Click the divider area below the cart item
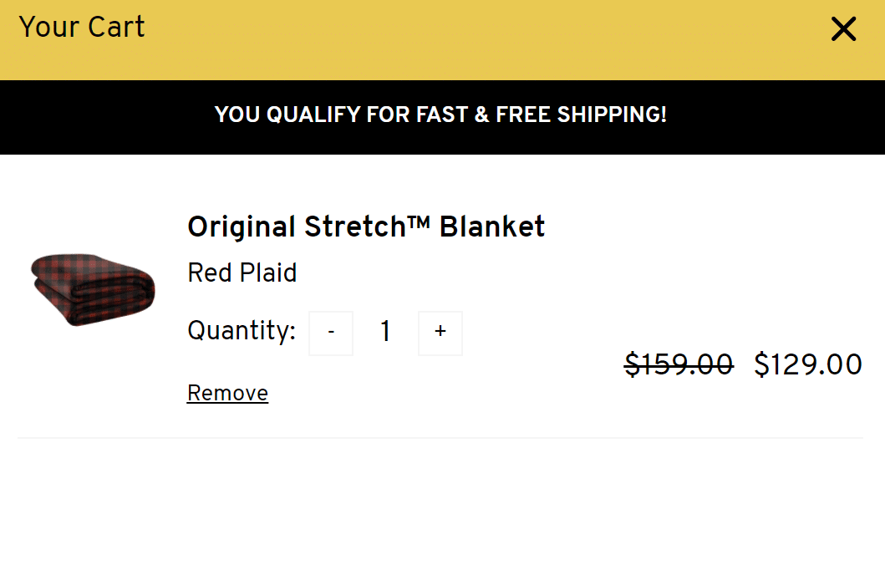Screen dimensions: 885x565 pos(442,435)
